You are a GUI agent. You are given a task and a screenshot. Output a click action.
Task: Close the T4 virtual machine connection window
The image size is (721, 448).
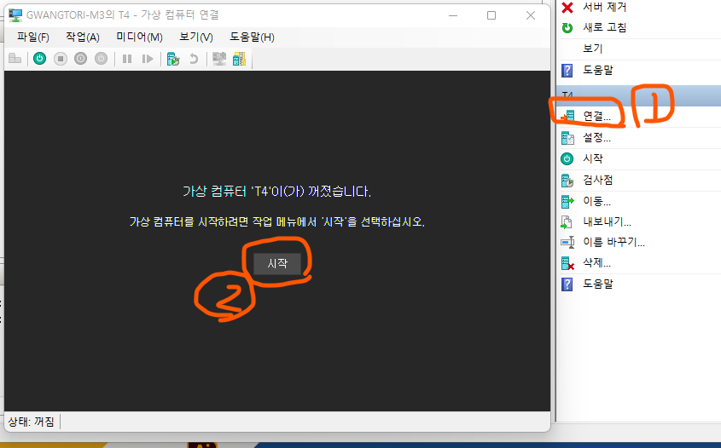coord(531,15)
